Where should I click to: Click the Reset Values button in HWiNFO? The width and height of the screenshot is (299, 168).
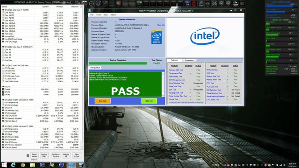(x=34, y=155)
